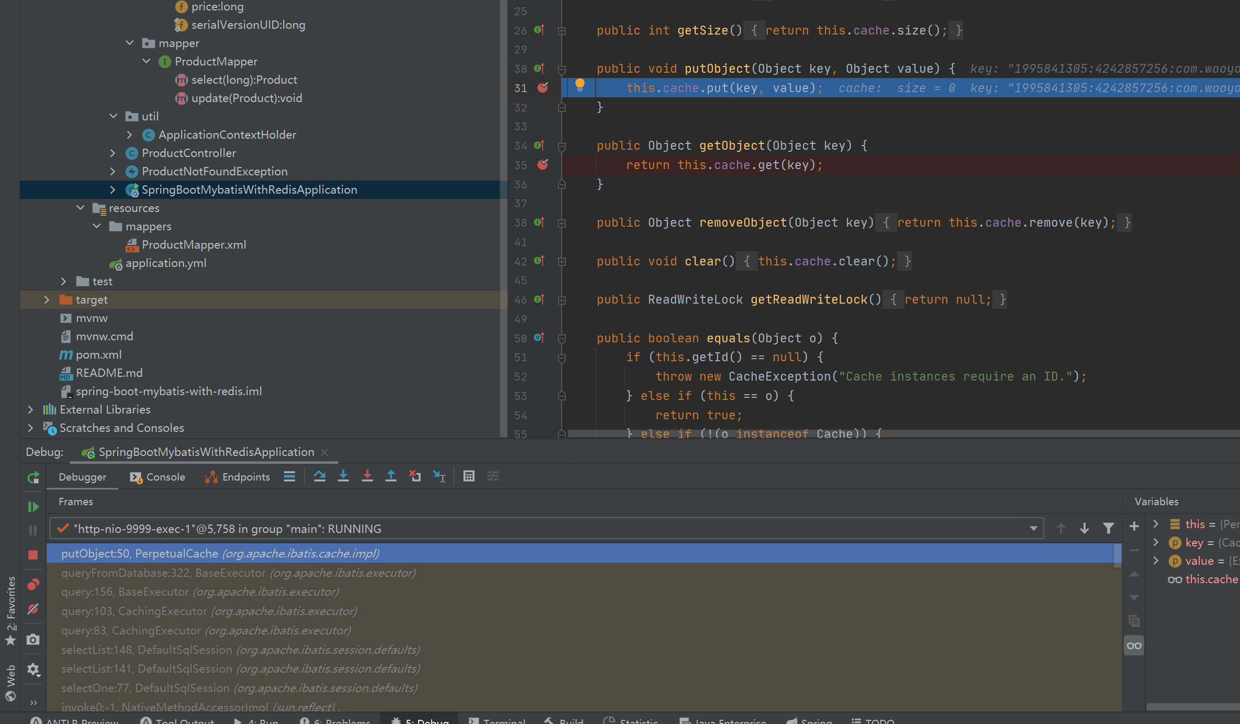Add a new watch with plus icon

coord(1134,527)
